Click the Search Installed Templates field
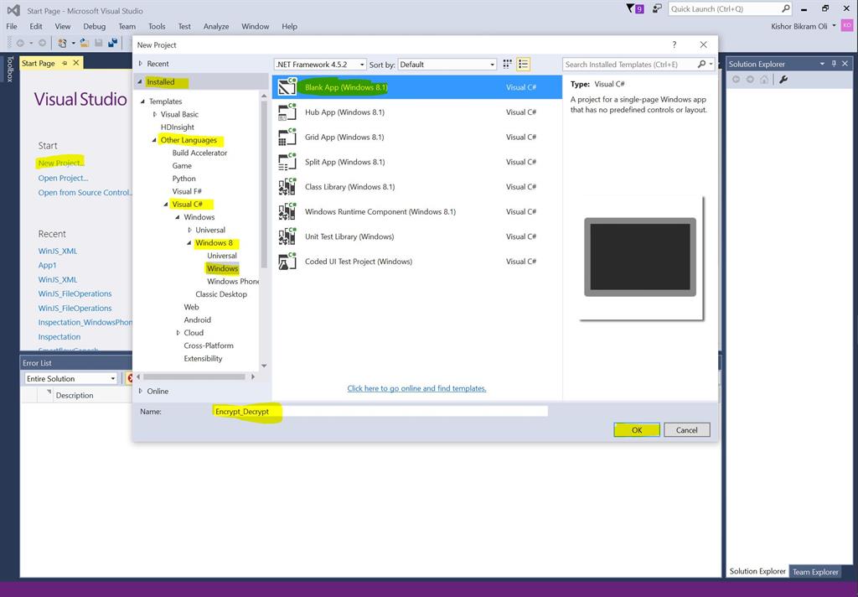The width and height of the screenshot is (858, 597). click(x=630, y=64)
